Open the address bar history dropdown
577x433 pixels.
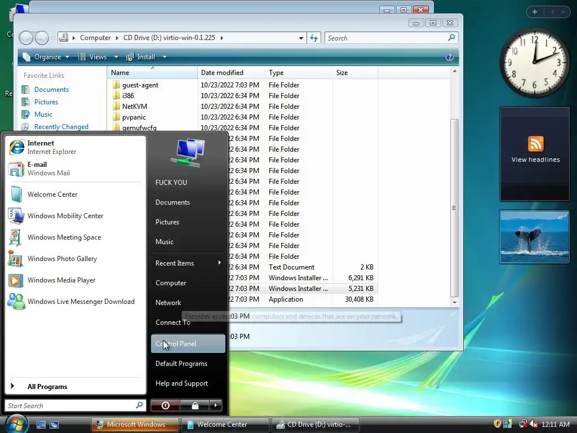[x=301, y=38]
